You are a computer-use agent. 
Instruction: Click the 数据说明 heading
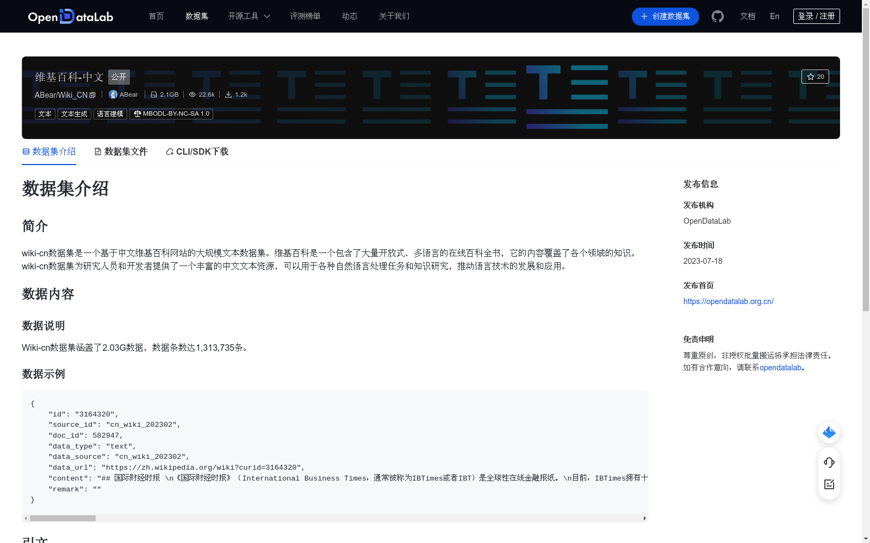pyautogui.click(x=43, y=326)
